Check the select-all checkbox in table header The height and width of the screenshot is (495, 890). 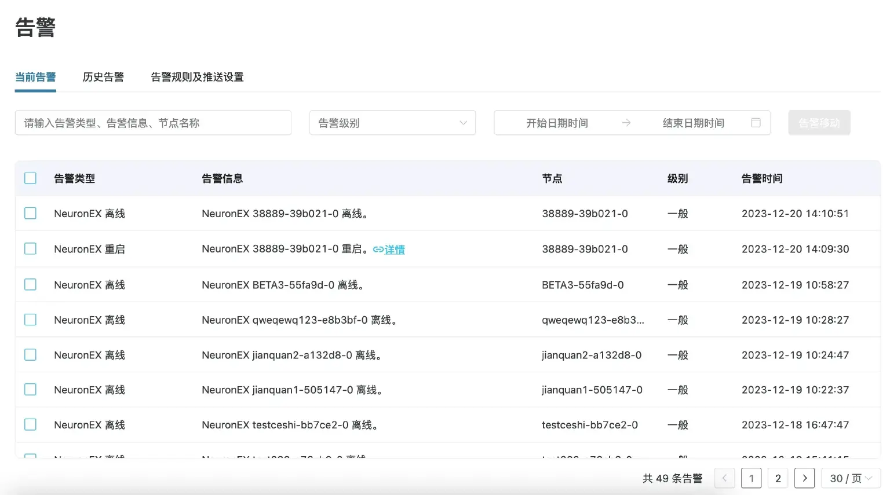click(x=30, y=178)
